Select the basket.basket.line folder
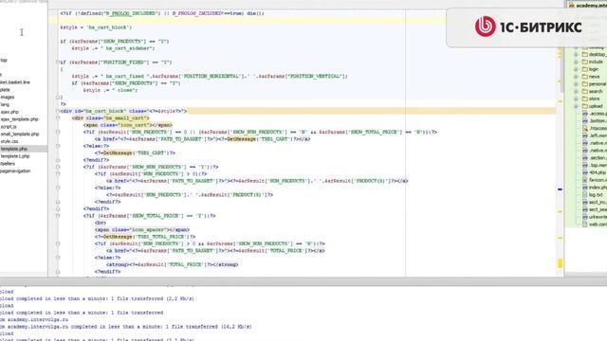Image resolution: width=607 pixels, height=341 pixels. click(15, 82)
